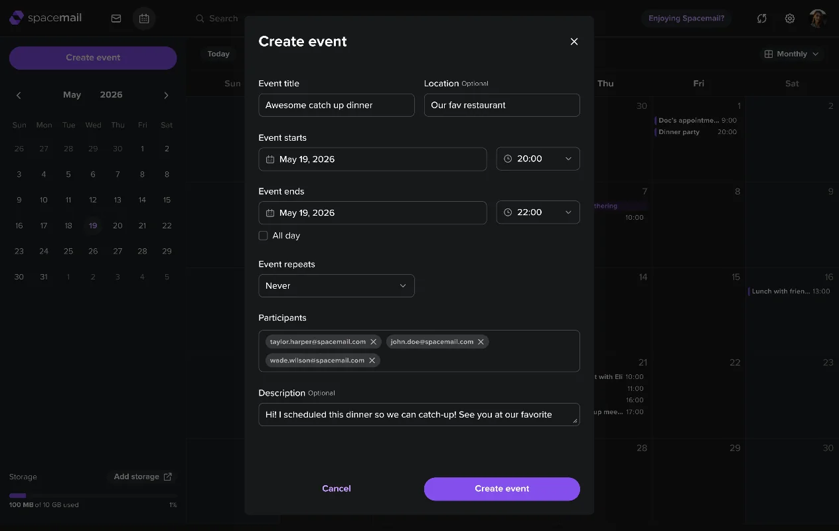Remove wade.wilson@spacemail.com participant chip
The image size is (839, 531).
pyautogui.click(x=372, y=360)
